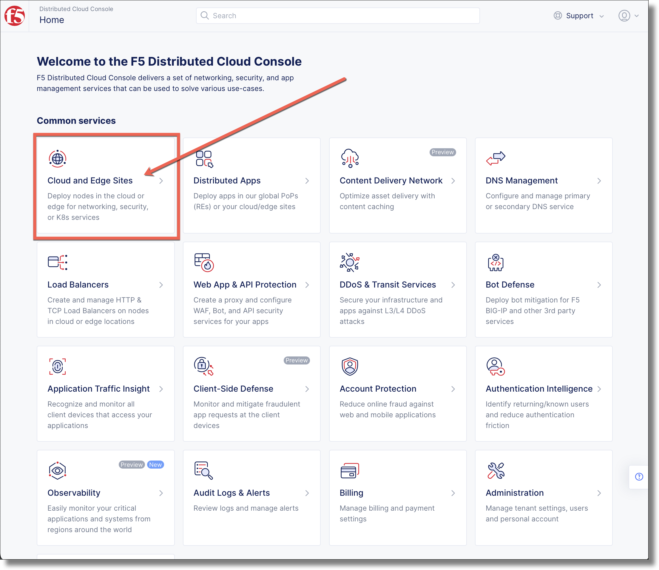
Task: Open the Load Balancers title link
Action: 78,284
